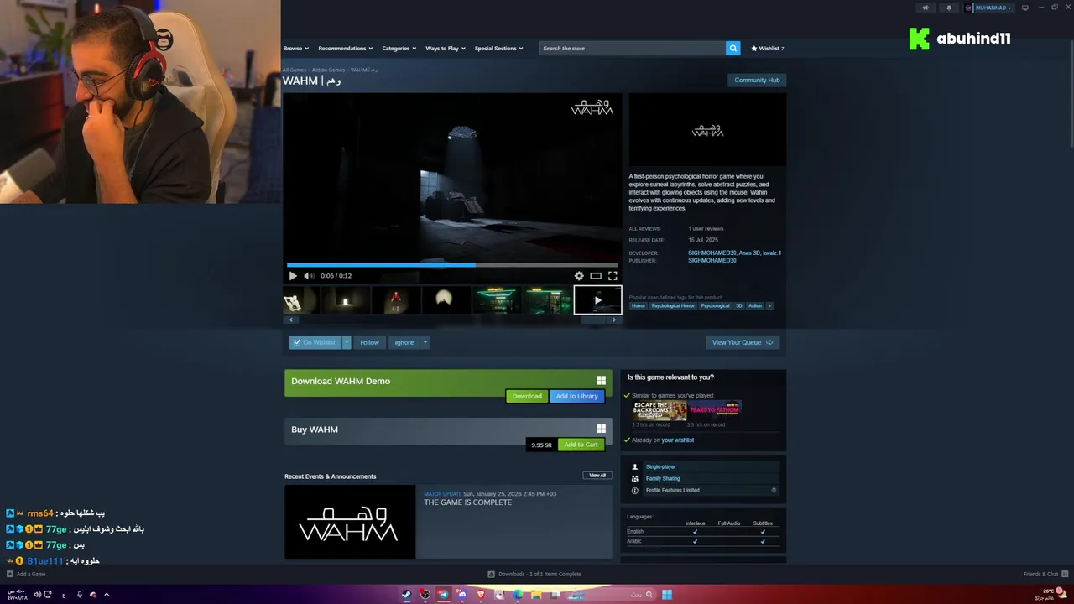Open the Categories dropdown menu
Image resolution: width=1074 pixels, height=604 pixels.
coord(399,49)
